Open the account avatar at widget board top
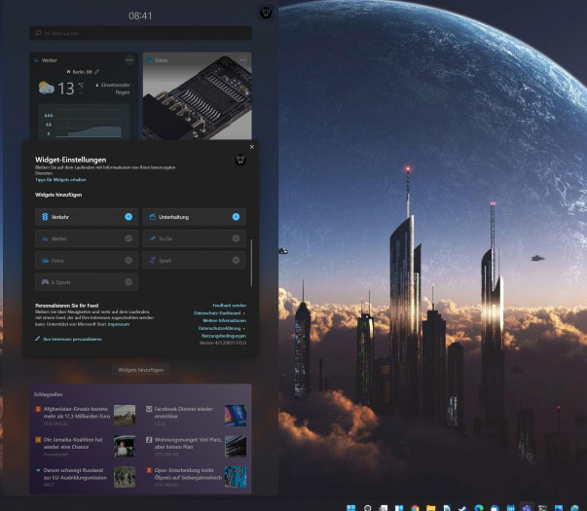The height and width of the screenshot is (511, 587). click(266, 13)
